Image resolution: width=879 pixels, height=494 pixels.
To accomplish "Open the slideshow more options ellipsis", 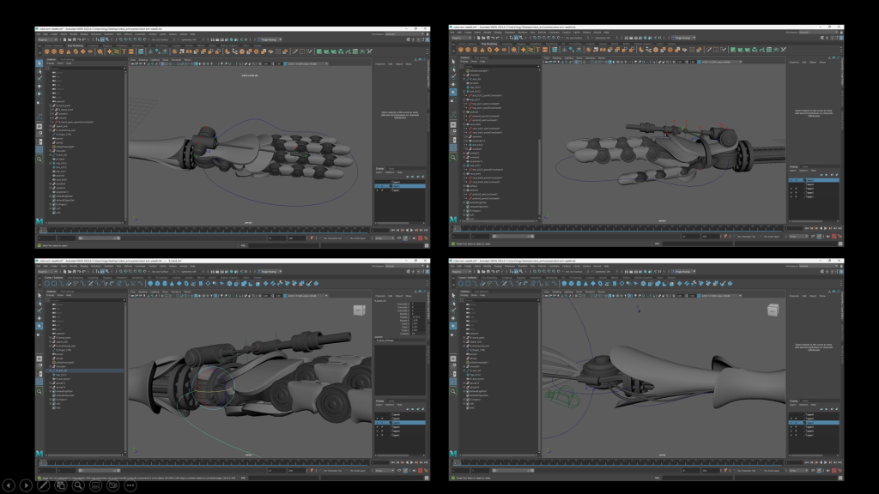I will (x=130, y=485).
